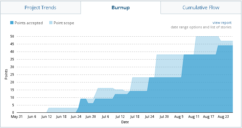Click the vertical 'Points' axis title
The image size is (242, 128).
(x=6, y=74)
